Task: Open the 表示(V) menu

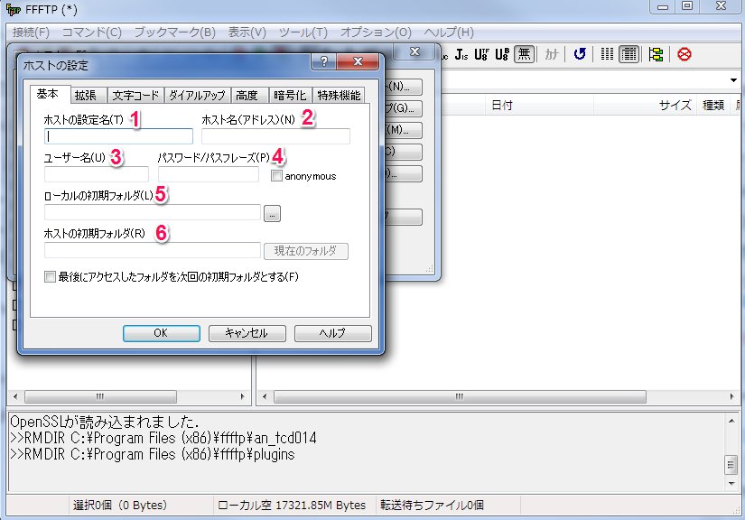Action: pyautogui.click(x=247, y=32)
